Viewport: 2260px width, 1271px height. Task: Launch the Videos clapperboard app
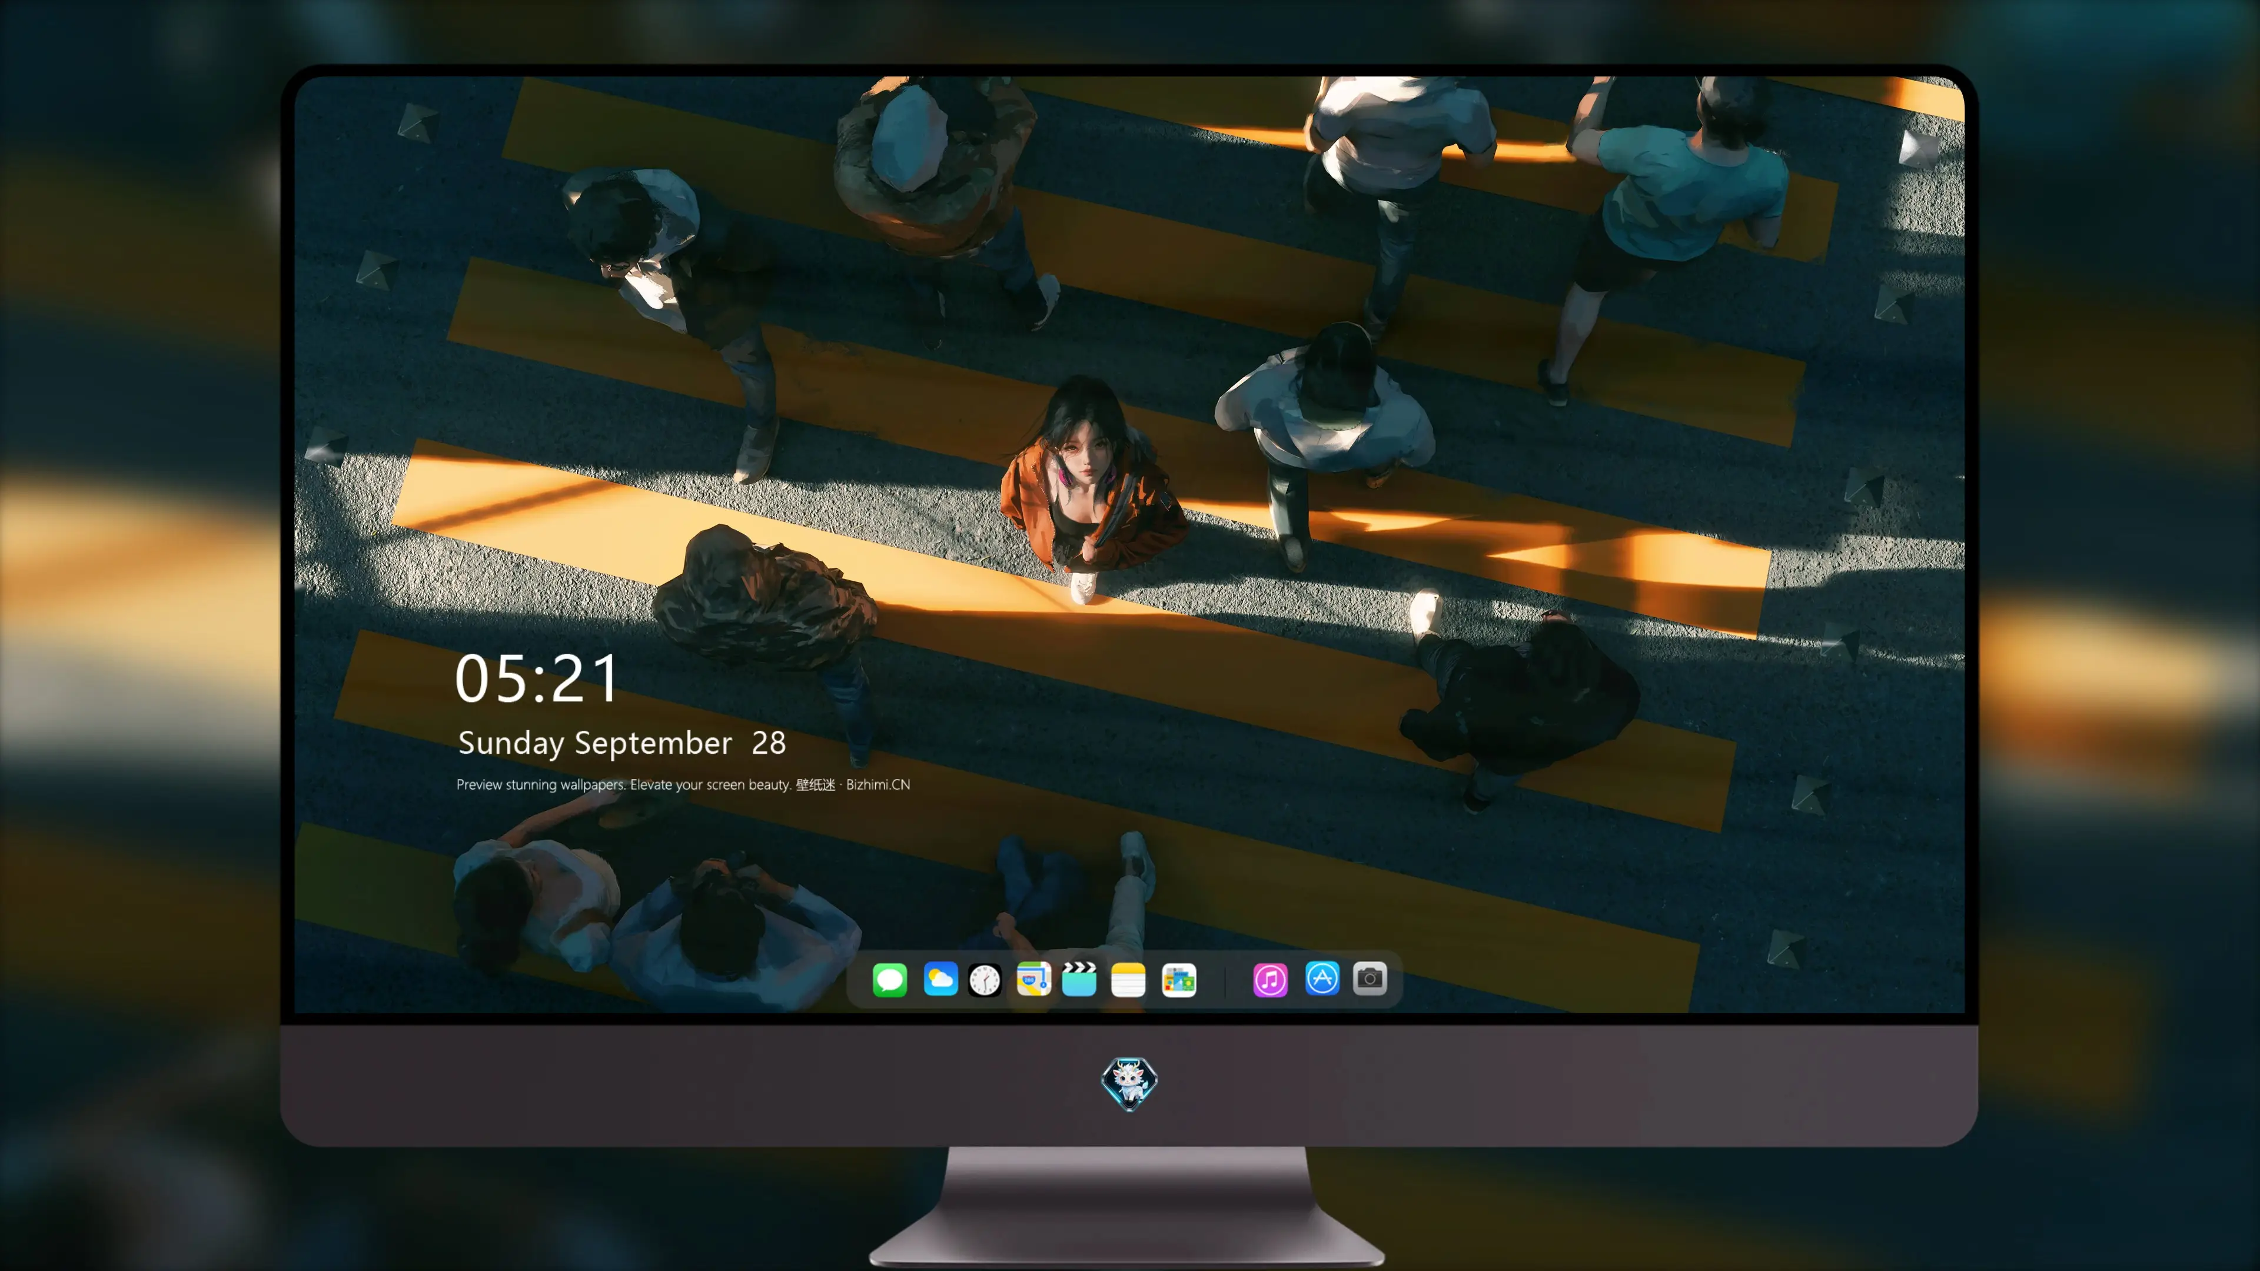click(1079, 979)
